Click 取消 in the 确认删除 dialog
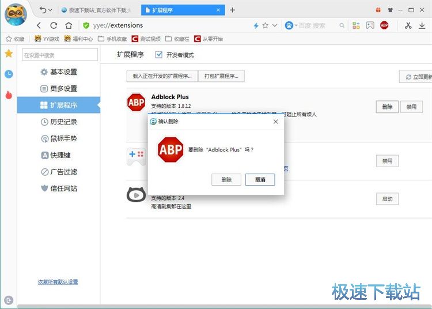The width and height of the screenshot is (432, 309). click(x=260, y=180)
